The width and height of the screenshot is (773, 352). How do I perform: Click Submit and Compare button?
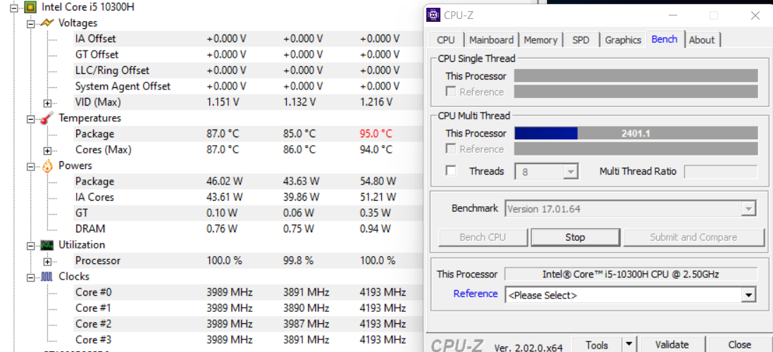[693, 237]
